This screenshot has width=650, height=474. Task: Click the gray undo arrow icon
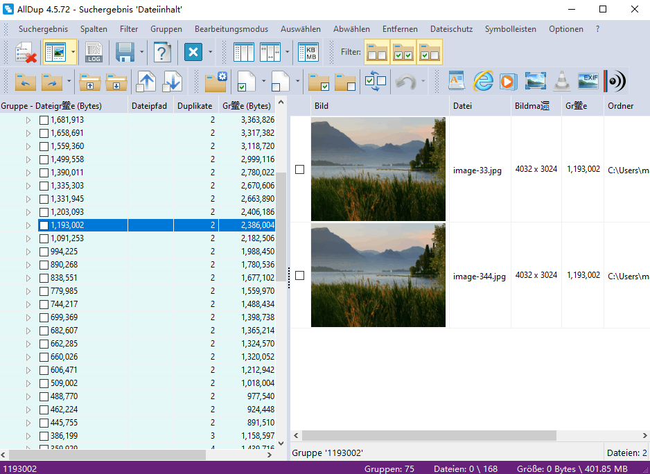(405, 81)
